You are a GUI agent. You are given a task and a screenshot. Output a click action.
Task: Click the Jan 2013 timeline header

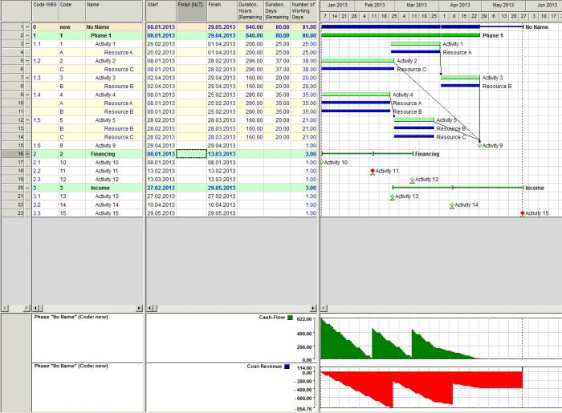337,5
